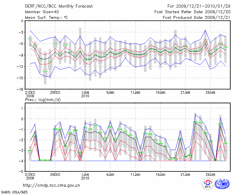
Task: Click y-axis value 1 on precipitation chart
Action: pyautogui.click(x=22, y=108)
